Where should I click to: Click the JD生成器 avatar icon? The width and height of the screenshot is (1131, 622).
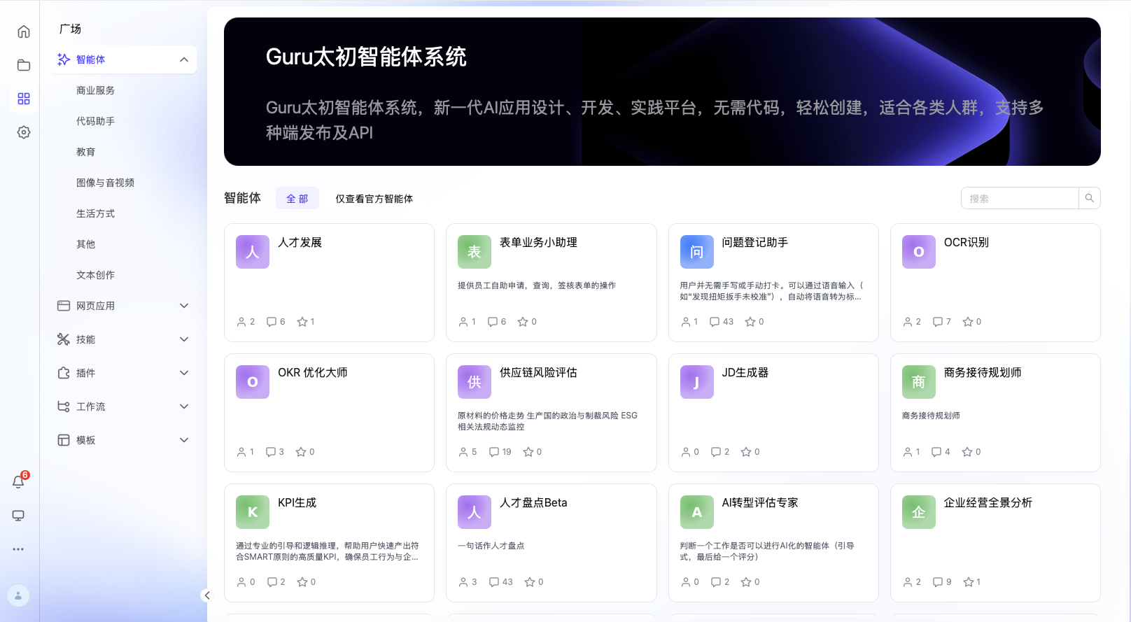coord(697,382)
